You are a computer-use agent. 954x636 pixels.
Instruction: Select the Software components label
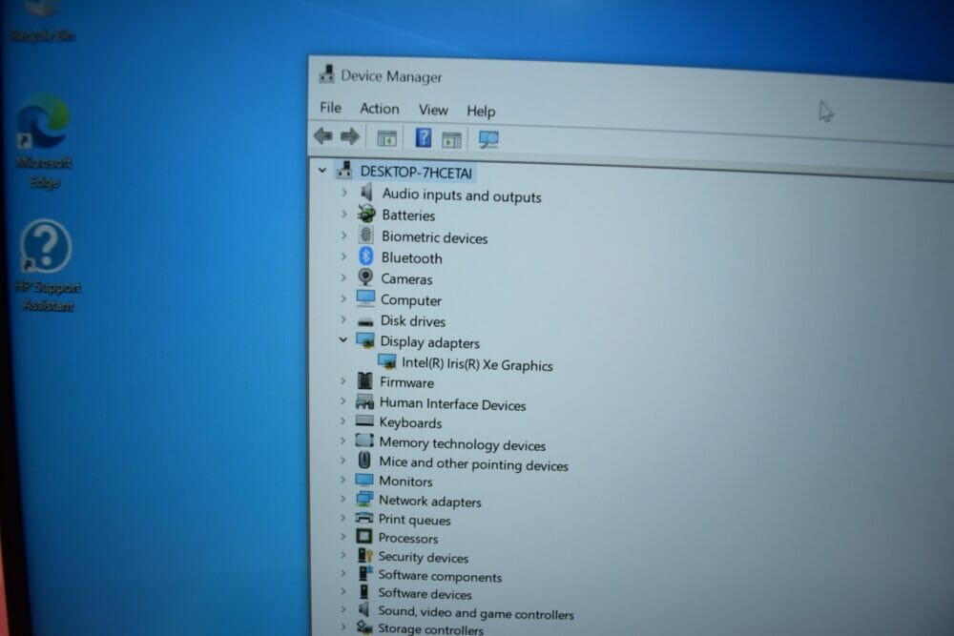click(x=440, y=576)
